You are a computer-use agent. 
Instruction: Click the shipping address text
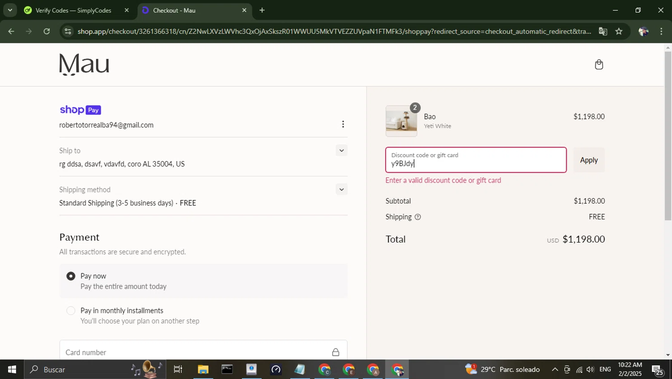coord(122,164)
